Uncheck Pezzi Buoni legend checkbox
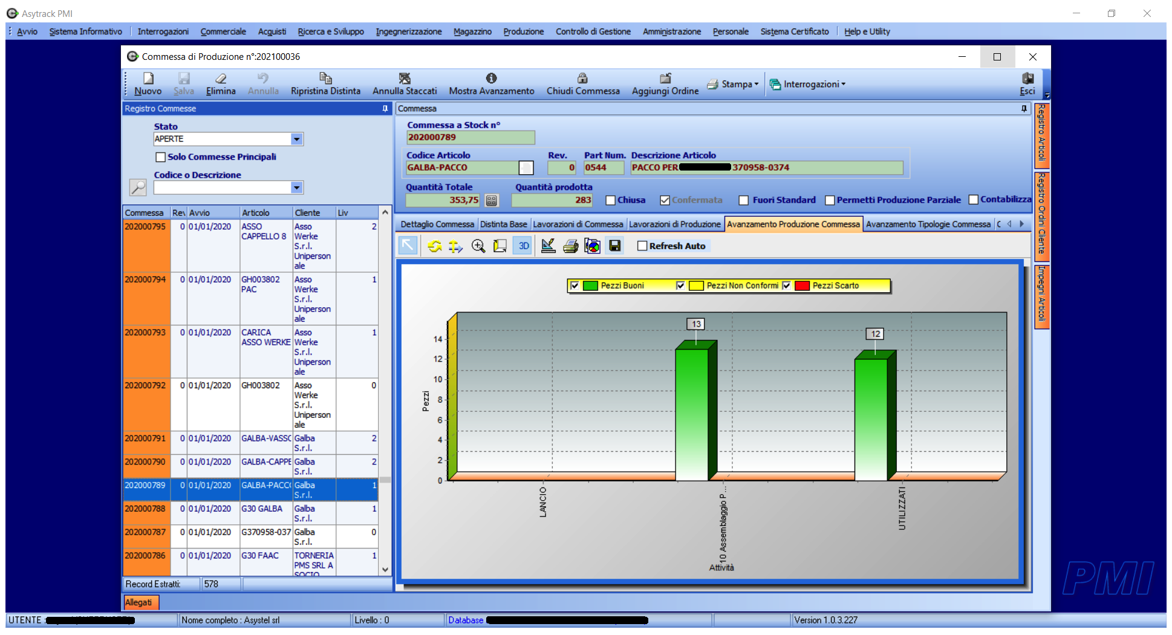This screenshot has height=635, width=1172. [x=575, y=285]
